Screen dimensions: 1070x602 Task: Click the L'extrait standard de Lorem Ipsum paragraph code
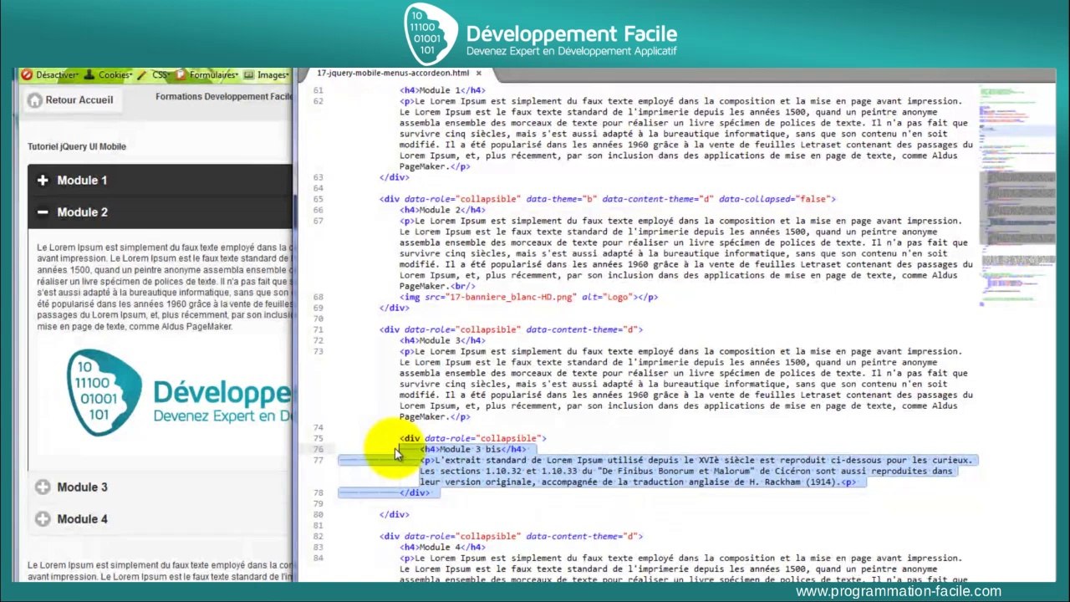coord(697,471)
